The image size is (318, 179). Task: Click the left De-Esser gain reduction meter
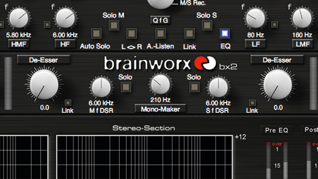click(8, 84)
